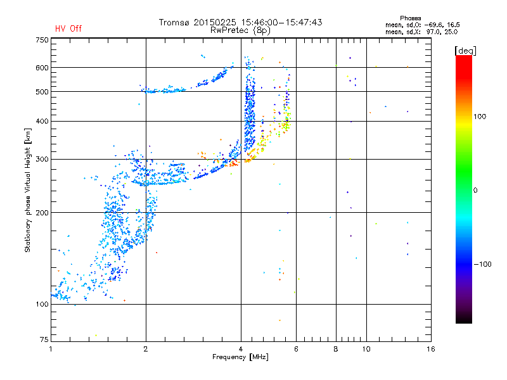Image resolution: width=507 pixels, height=380 pixels.
Task: Click the 'Frequency [MHz]' axis label
Action: pos(240,357)
